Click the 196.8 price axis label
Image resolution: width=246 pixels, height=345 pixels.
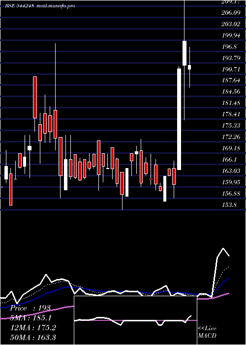click(229, 47)
